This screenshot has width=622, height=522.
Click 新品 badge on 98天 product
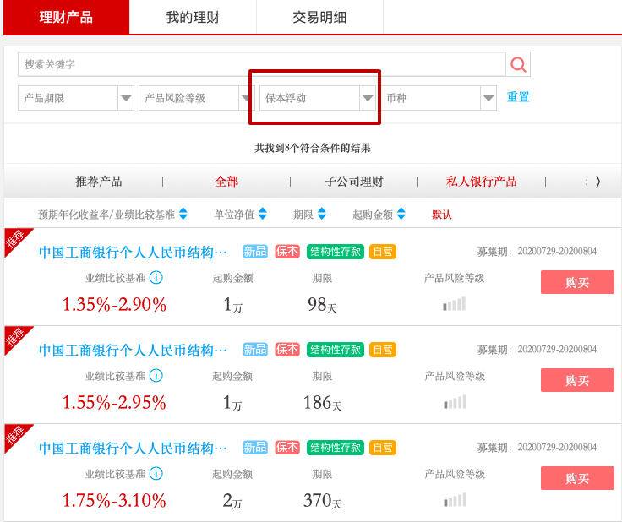tap(255, 252)
